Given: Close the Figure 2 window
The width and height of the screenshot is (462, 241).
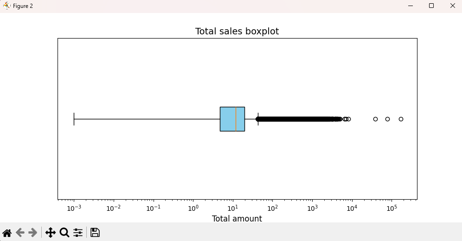Looking at the screenshot, I should tap(453, 6).
